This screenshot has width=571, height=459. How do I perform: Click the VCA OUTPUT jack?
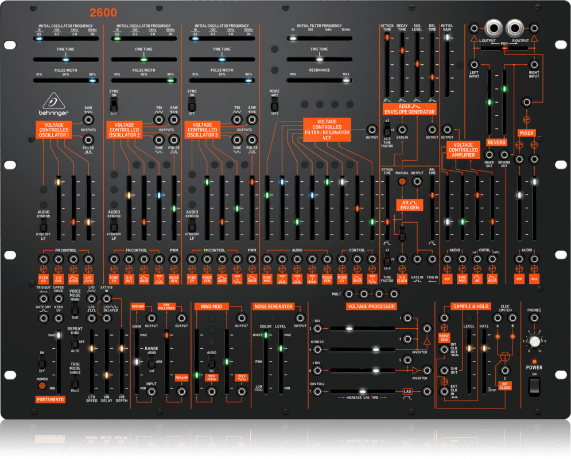coord(447,130)
